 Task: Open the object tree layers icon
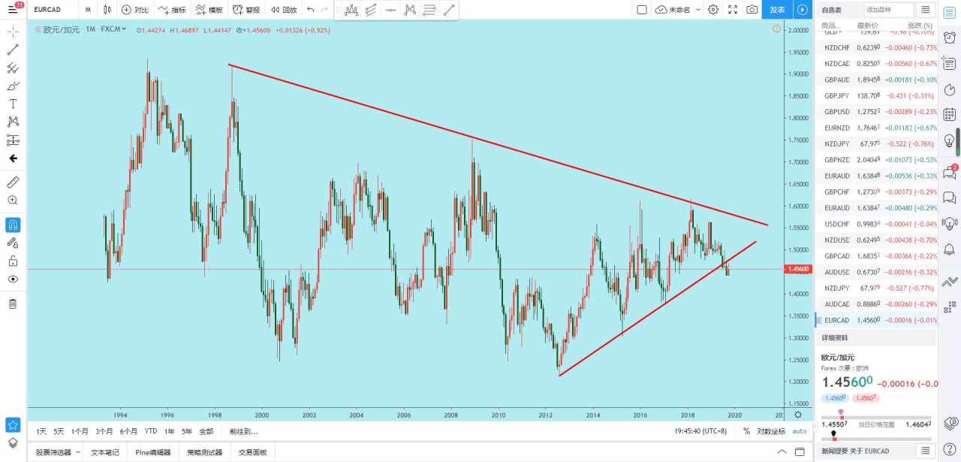[x=13, y=442]
